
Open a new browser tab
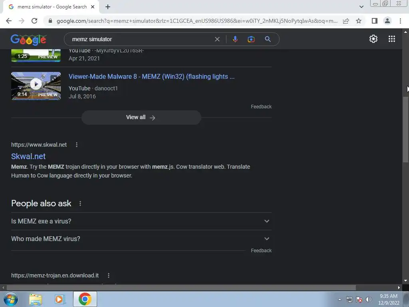tap(108, 7)
